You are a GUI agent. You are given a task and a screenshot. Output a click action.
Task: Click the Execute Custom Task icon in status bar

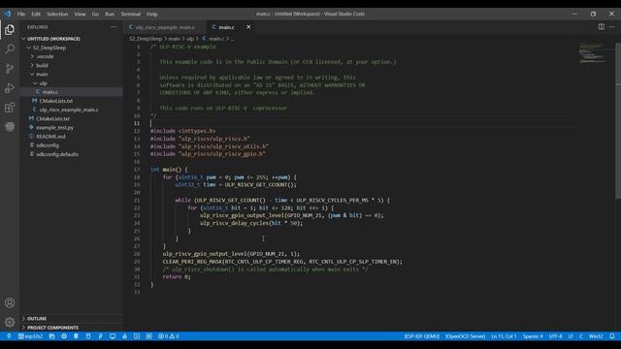coord(148,336)
